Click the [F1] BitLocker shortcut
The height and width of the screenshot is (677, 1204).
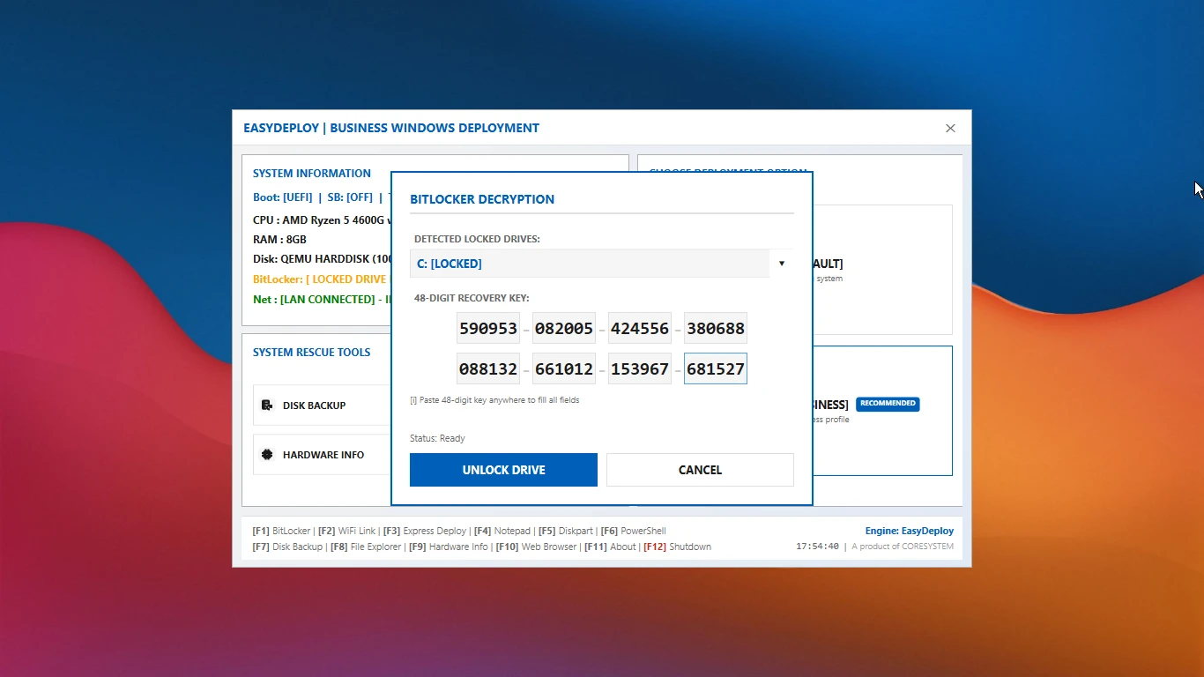point(281,532)
